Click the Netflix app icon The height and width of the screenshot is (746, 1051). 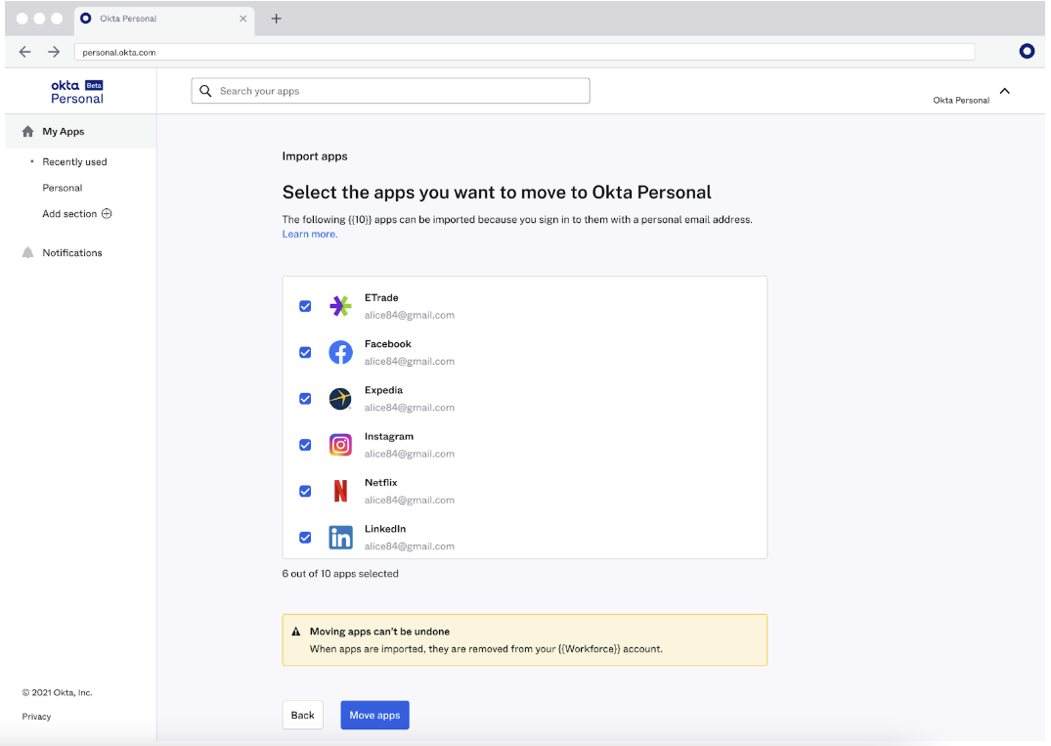point(340,491)
